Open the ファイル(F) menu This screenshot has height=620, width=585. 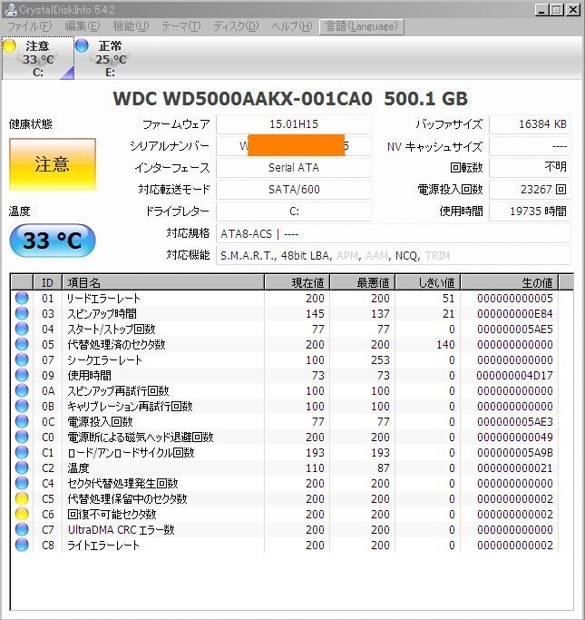click(30, 26)
